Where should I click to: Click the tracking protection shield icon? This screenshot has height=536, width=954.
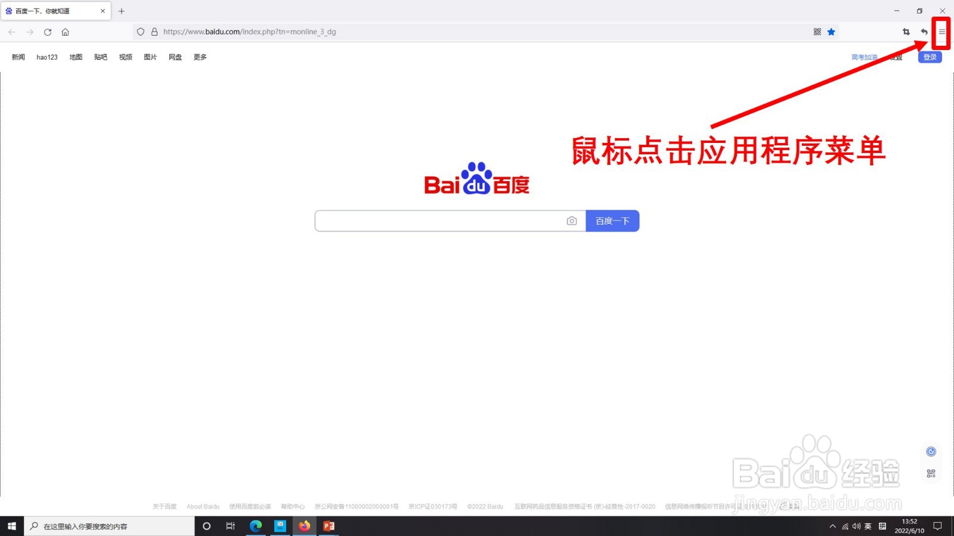141,32
